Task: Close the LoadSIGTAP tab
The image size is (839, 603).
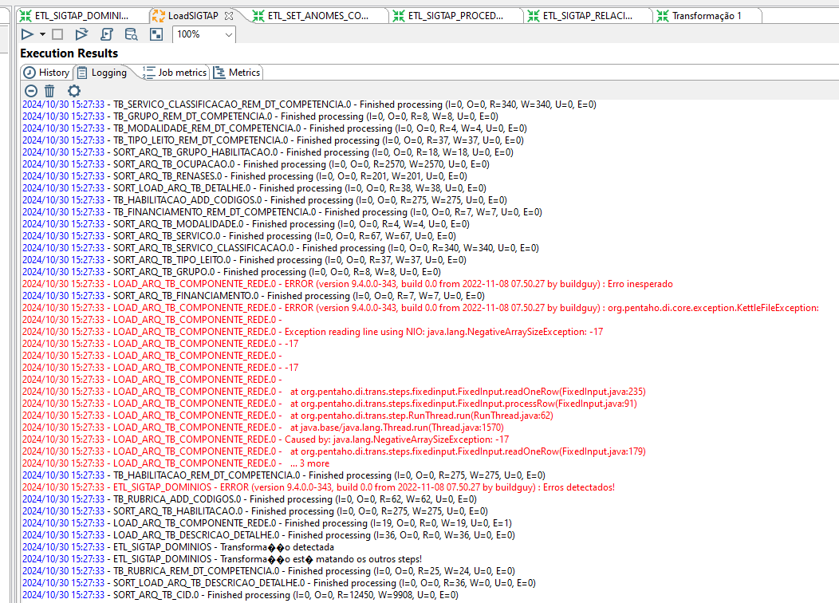Action: 229,16
